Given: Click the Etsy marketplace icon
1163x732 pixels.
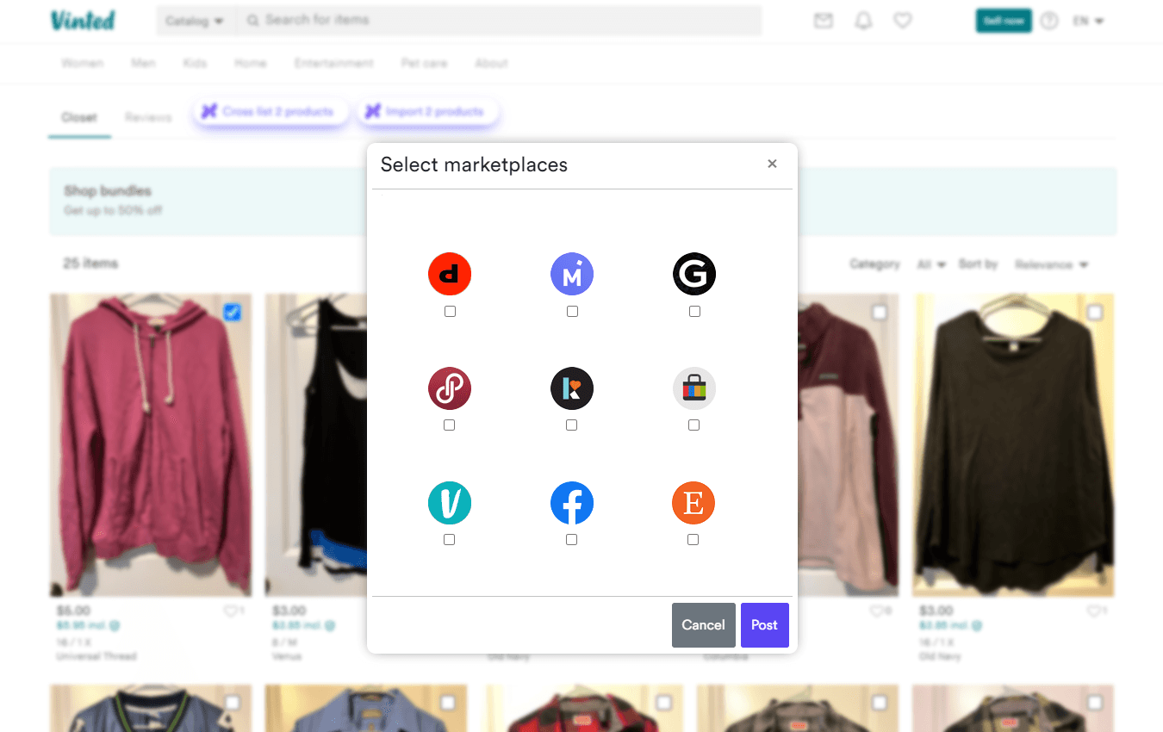Looking at the screenshot, I should point(694,503).
